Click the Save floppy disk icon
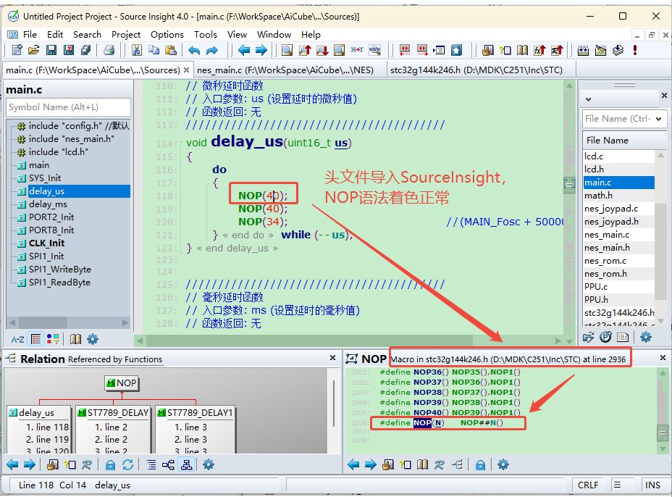The image size is (672, 497). click(x=51, y=50)
